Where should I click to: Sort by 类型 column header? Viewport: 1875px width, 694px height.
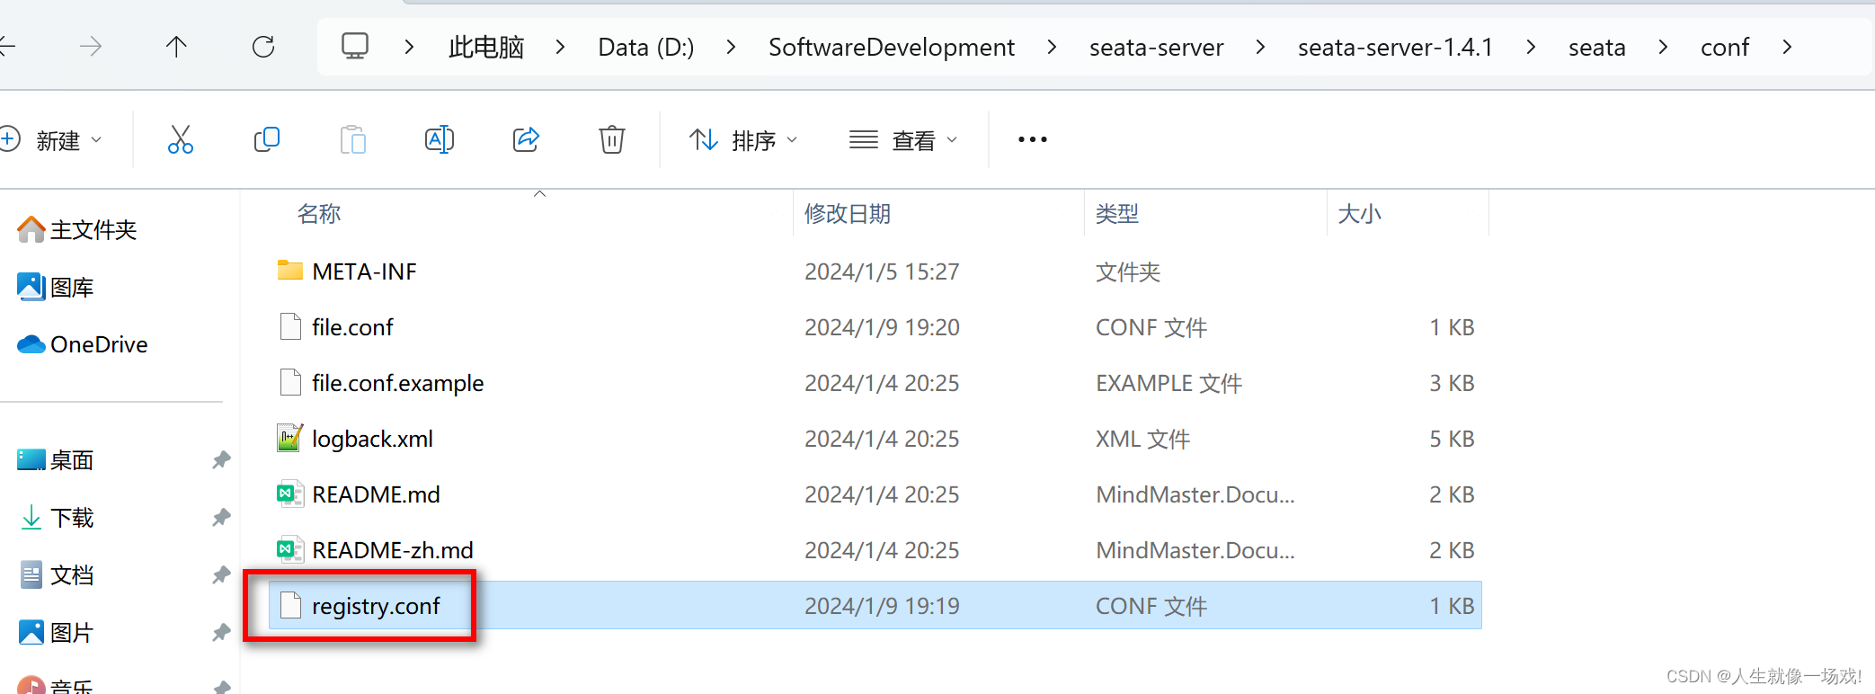pos(1117,214)
